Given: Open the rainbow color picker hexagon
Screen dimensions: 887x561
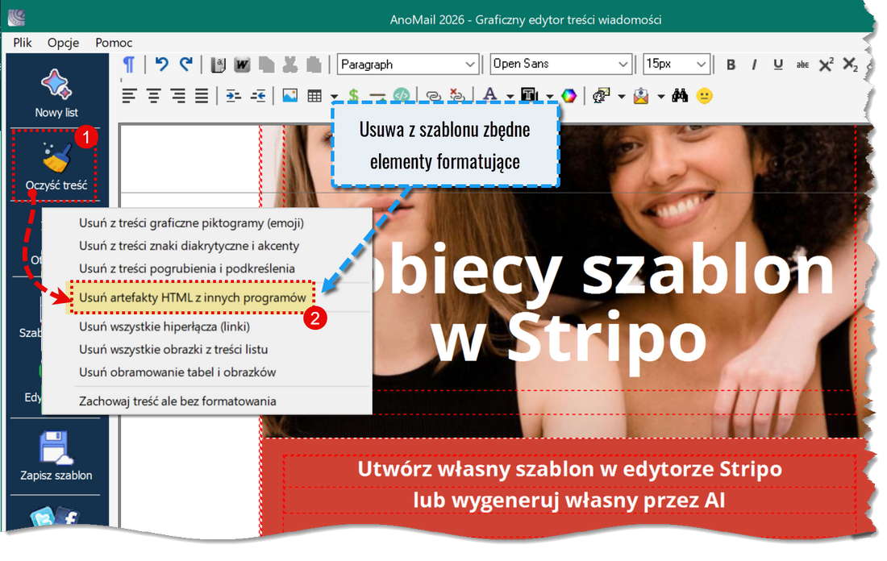Looking at the screenshot, I should click(569, 96).
